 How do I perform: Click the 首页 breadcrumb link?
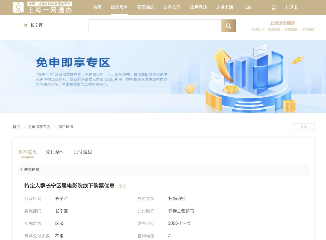(x=16, y=127)
